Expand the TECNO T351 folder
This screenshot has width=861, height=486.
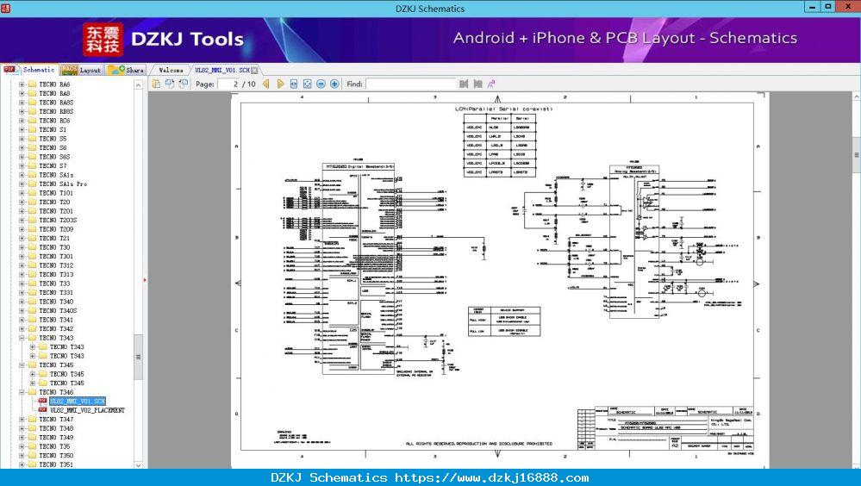pos(22,464)
